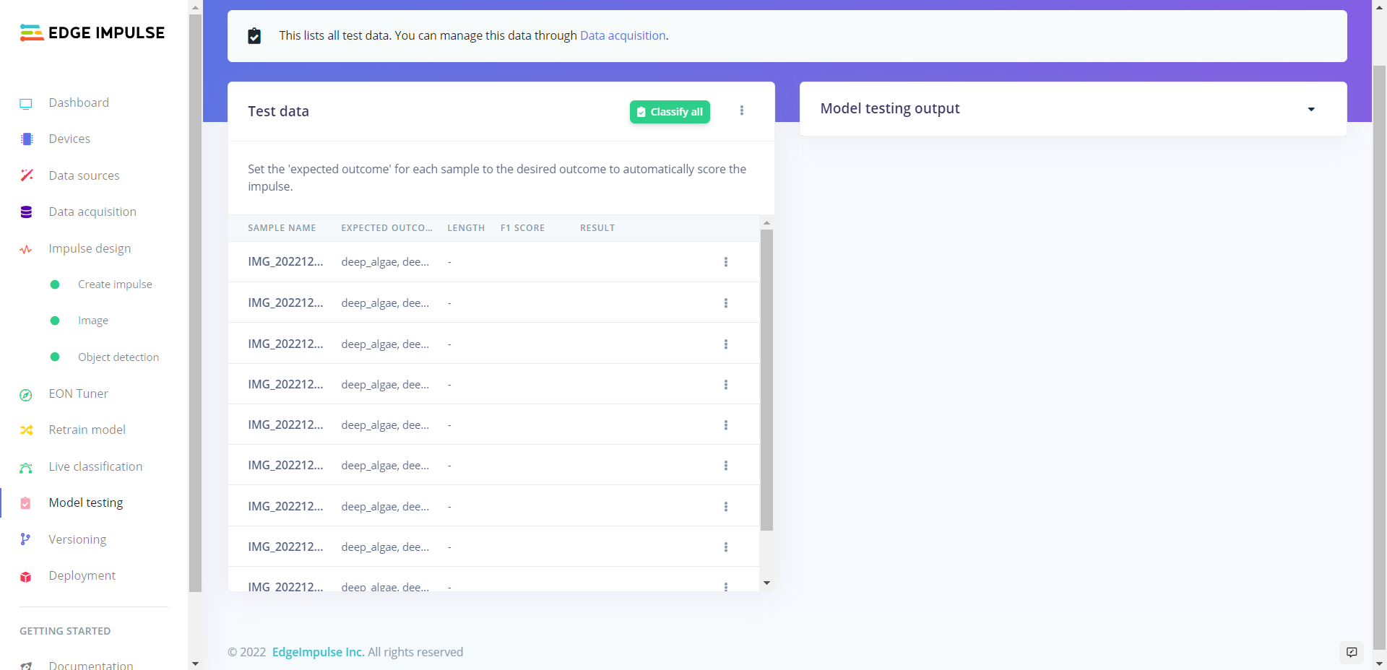1387x670 pixels.
Task: Click the RESULT column header
Action: click(x=597, y=228)
